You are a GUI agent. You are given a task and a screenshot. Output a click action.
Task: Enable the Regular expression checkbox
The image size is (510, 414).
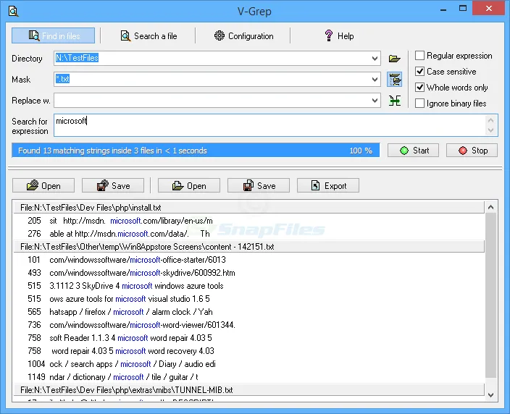[419, 56]
